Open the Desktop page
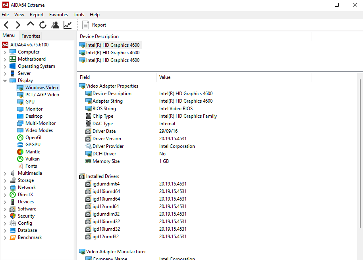 (34, 116)
